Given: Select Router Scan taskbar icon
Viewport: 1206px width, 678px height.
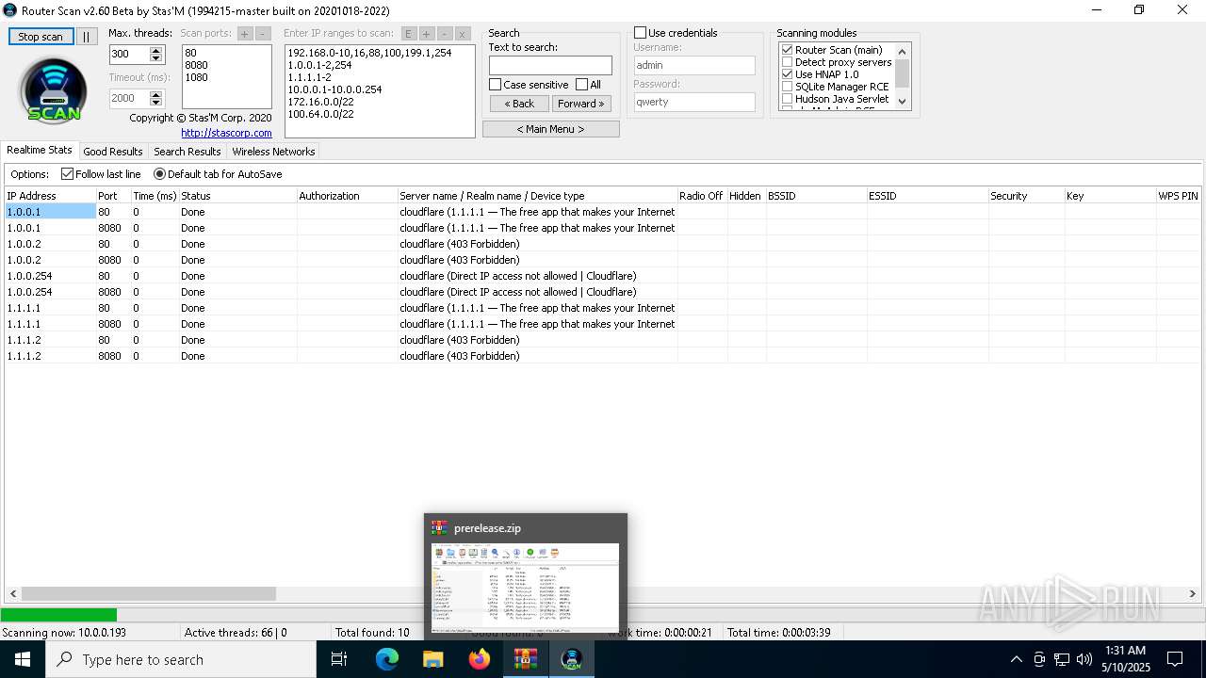Looking at the screenshot, I should pos(572,659).
